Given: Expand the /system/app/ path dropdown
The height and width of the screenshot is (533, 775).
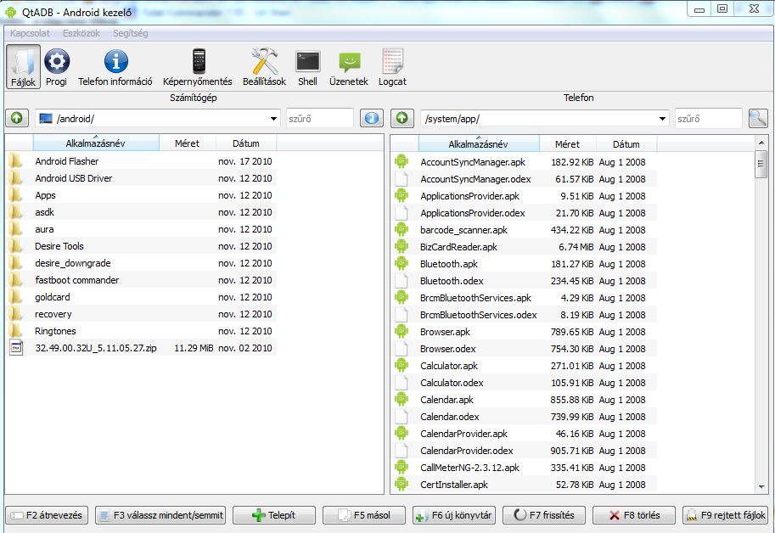Looking at the screenshot, I should pyautogui.click(x=662, y=119).
